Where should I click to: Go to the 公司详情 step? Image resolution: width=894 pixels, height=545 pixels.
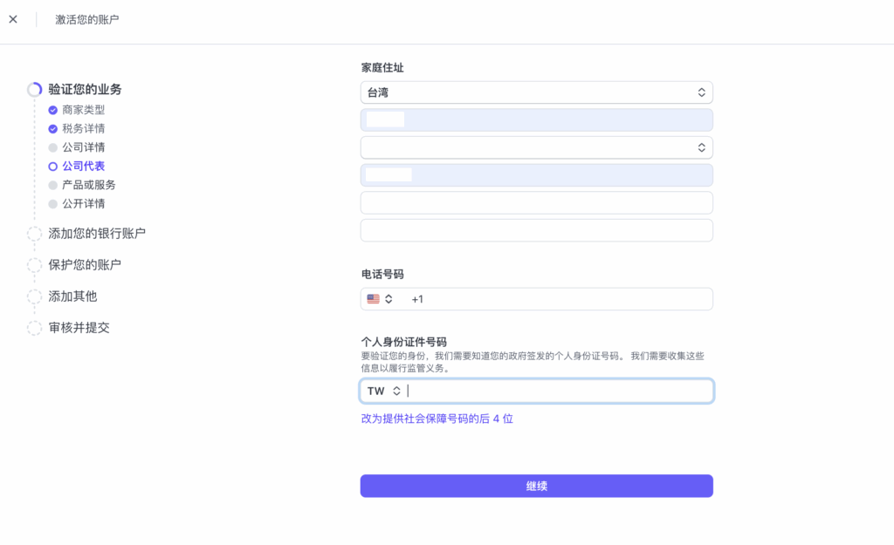coord(83,147)
